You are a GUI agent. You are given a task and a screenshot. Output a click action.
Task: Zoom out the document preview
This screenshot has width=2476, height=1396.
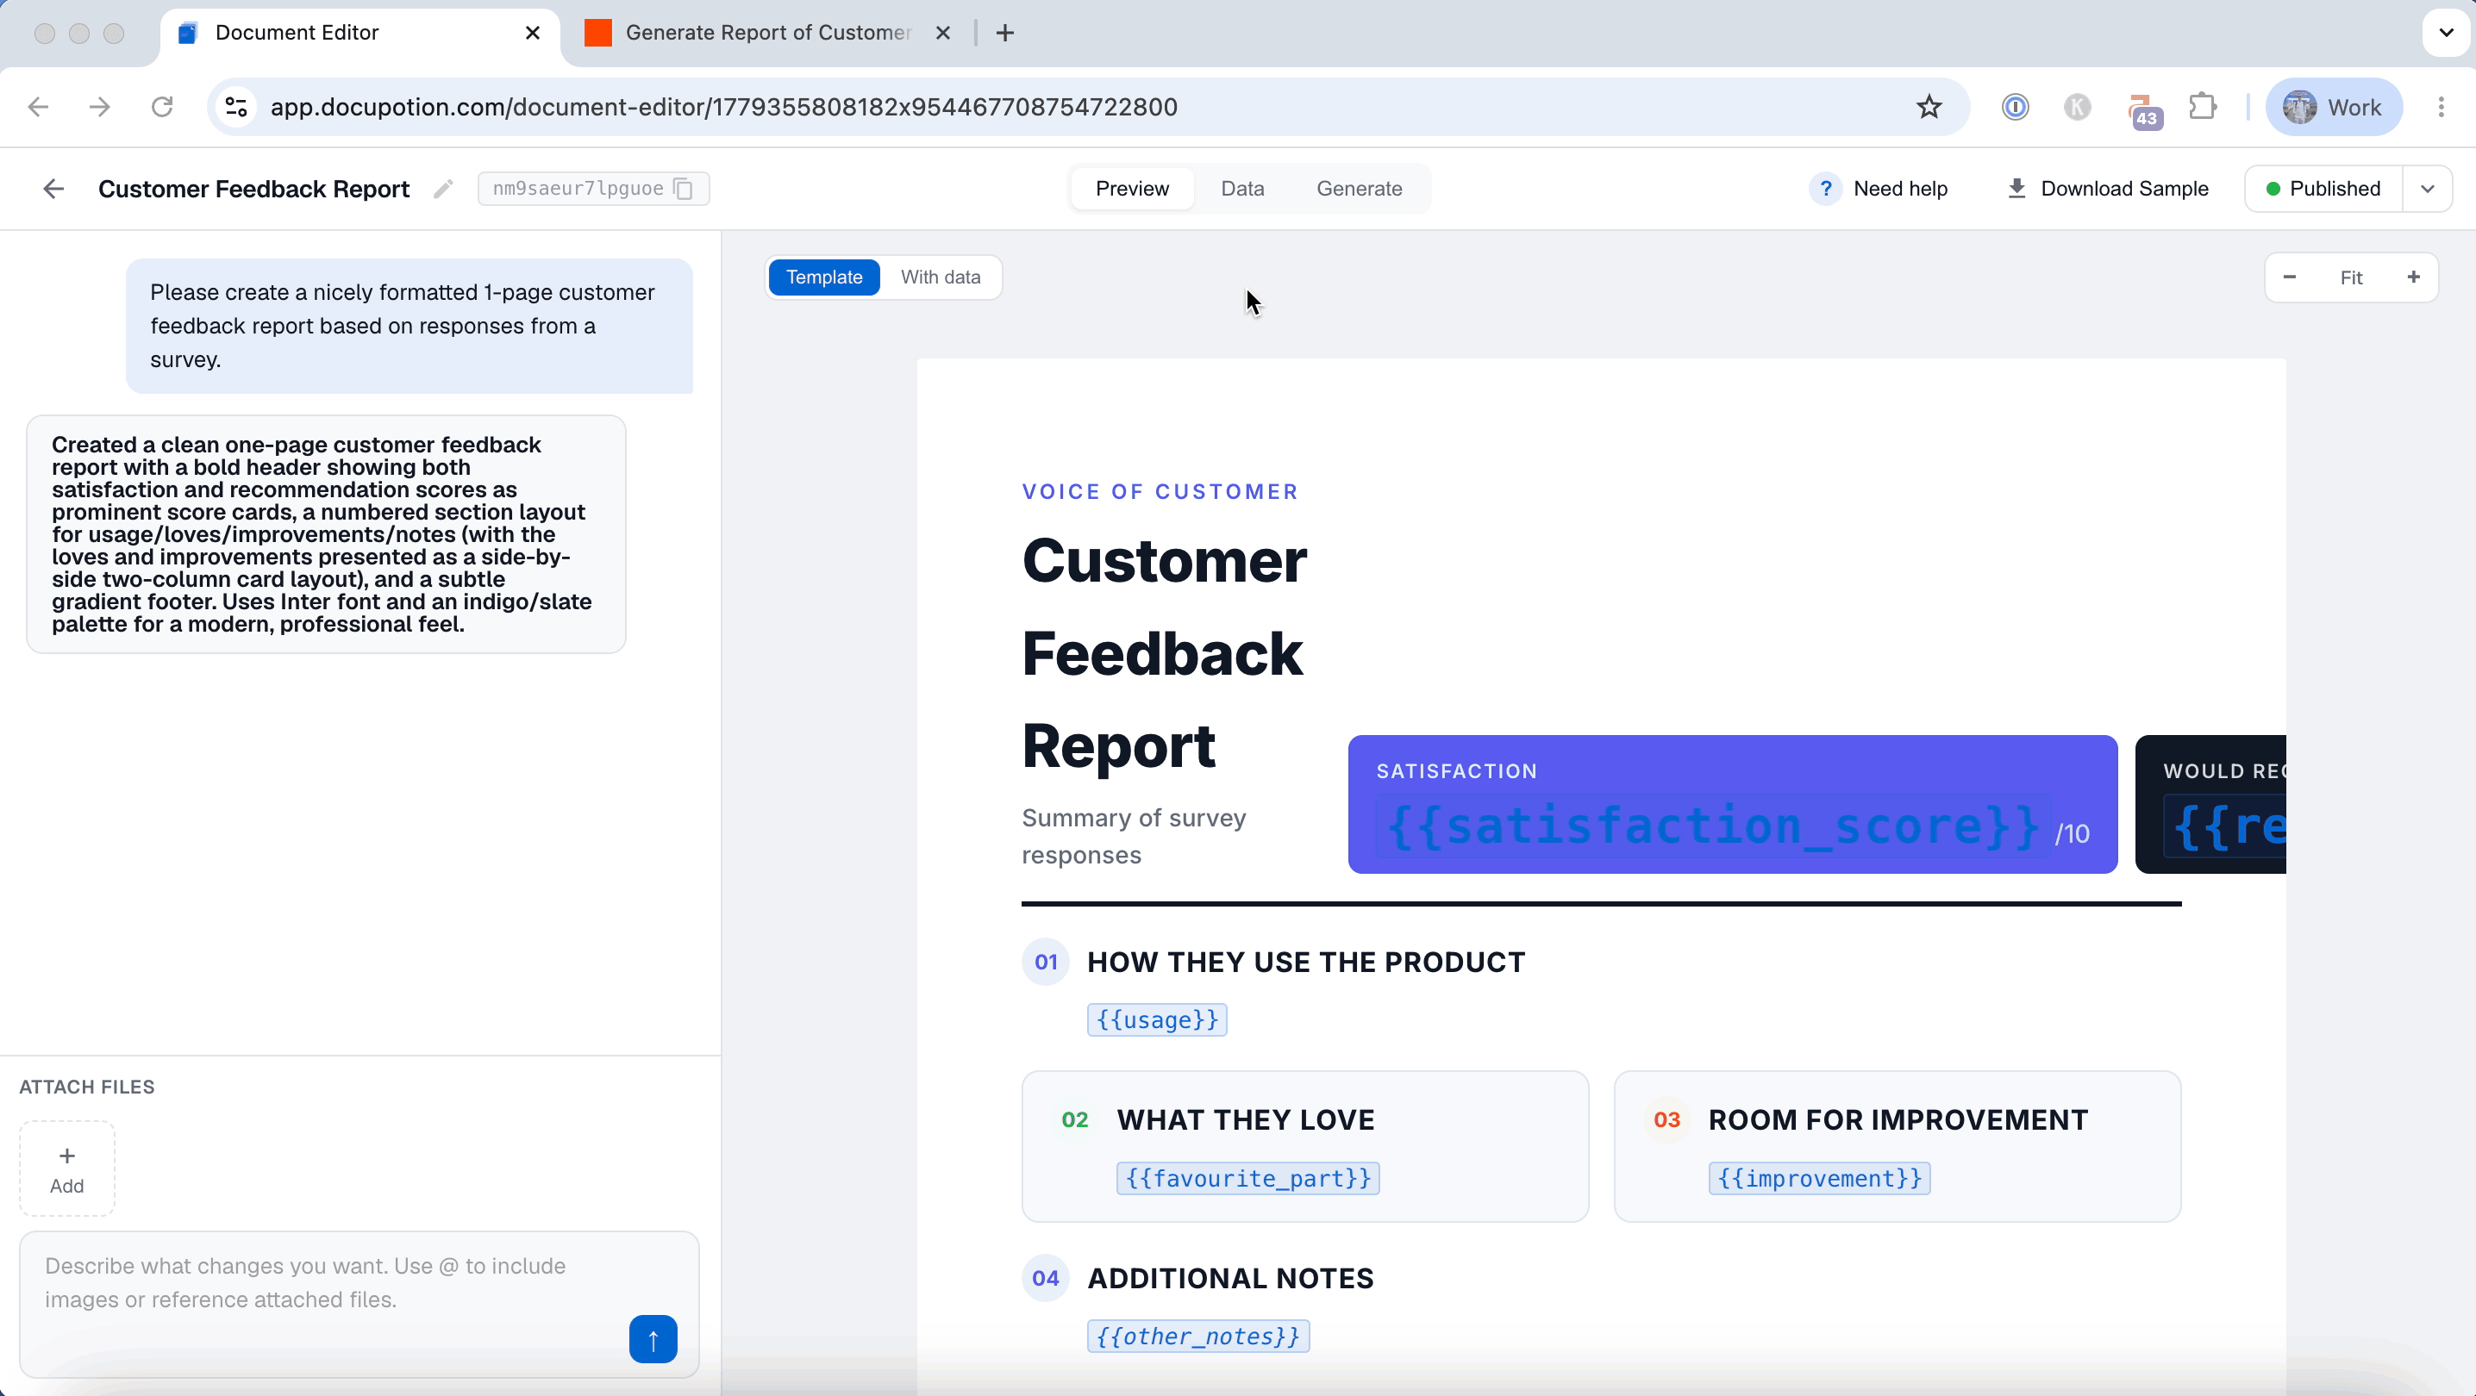point(2290,277)
